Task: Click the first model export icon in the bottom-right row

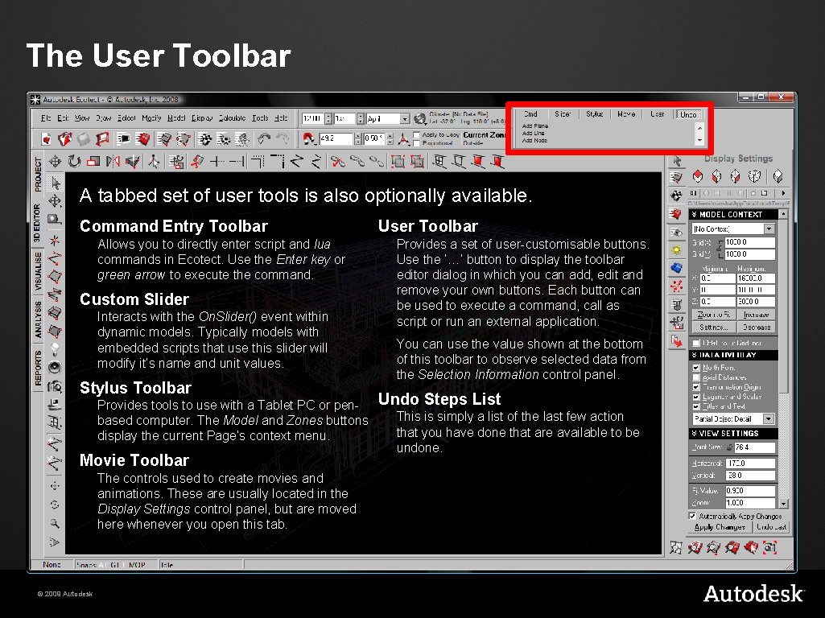Action: click(675, 547)
